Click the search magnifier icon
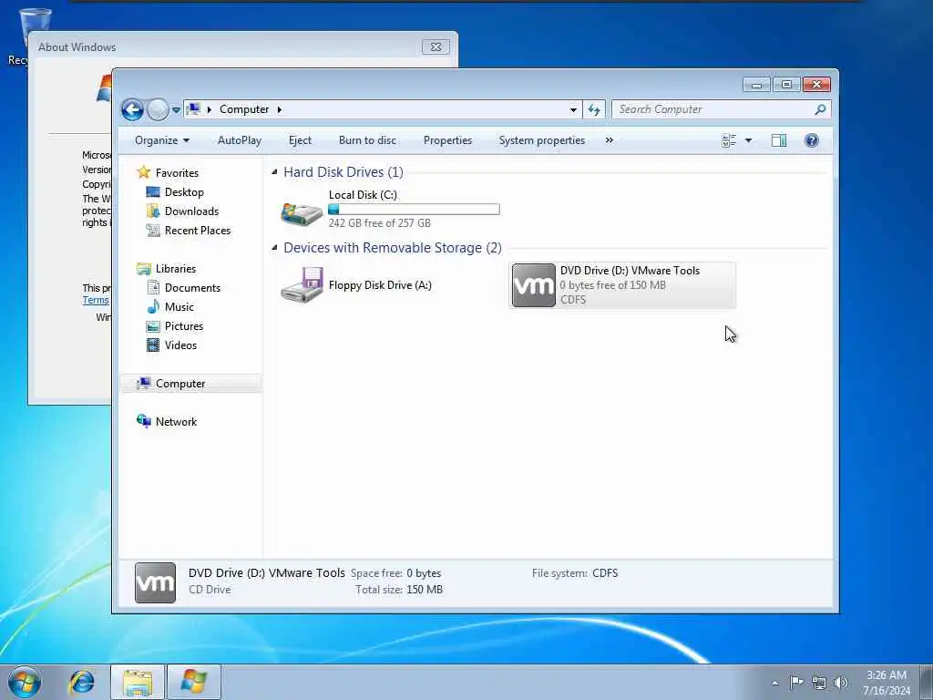 tap(821, 109)
